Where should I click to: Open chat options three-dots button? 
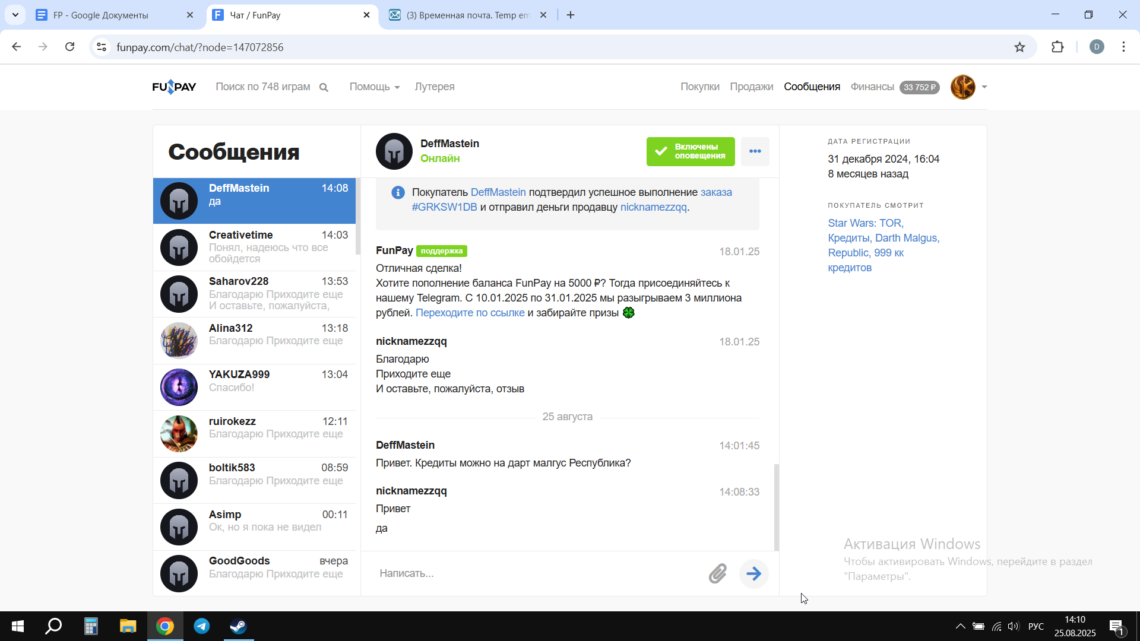pyautogui.click(x=755, y=151)
